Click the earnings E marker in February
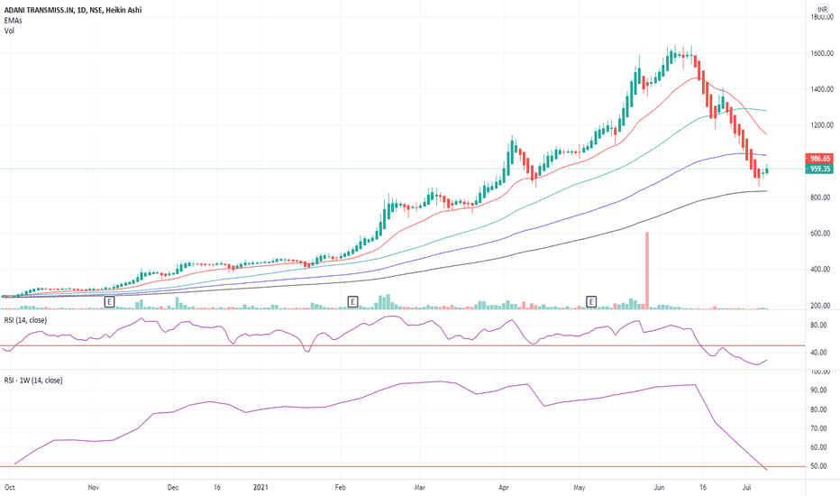The height and width of the screenshot is (496, 840). click(x=352, y=302)
